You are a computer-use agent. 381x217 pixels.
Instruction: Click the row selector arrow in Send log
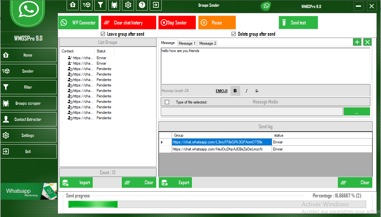click(165, 142)
